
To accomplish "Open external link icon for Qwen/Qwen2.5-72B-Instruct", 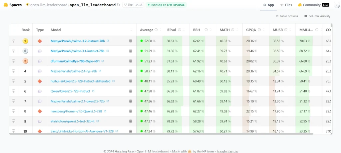I will coord(93,91).
